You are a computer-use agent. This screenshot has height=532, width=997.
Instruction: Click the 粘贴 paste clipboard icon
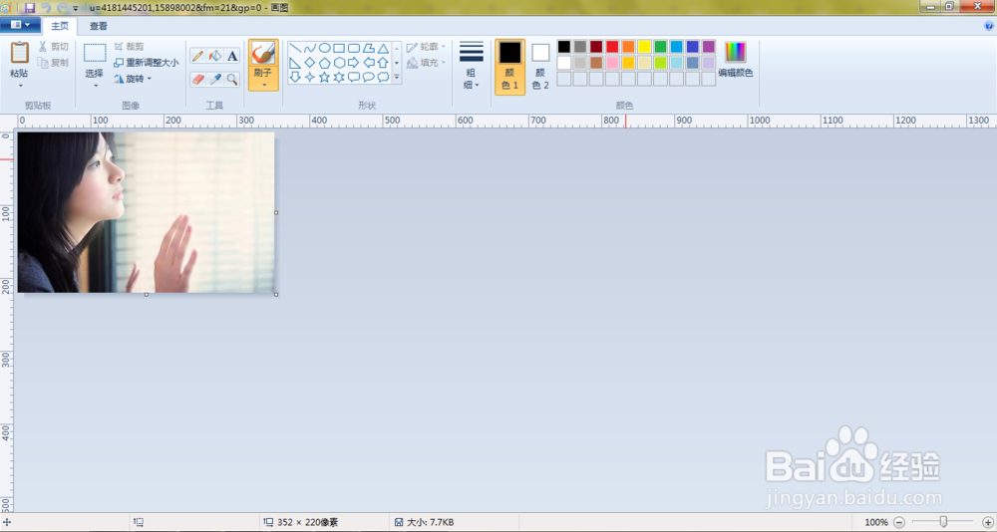coord(20,53)
